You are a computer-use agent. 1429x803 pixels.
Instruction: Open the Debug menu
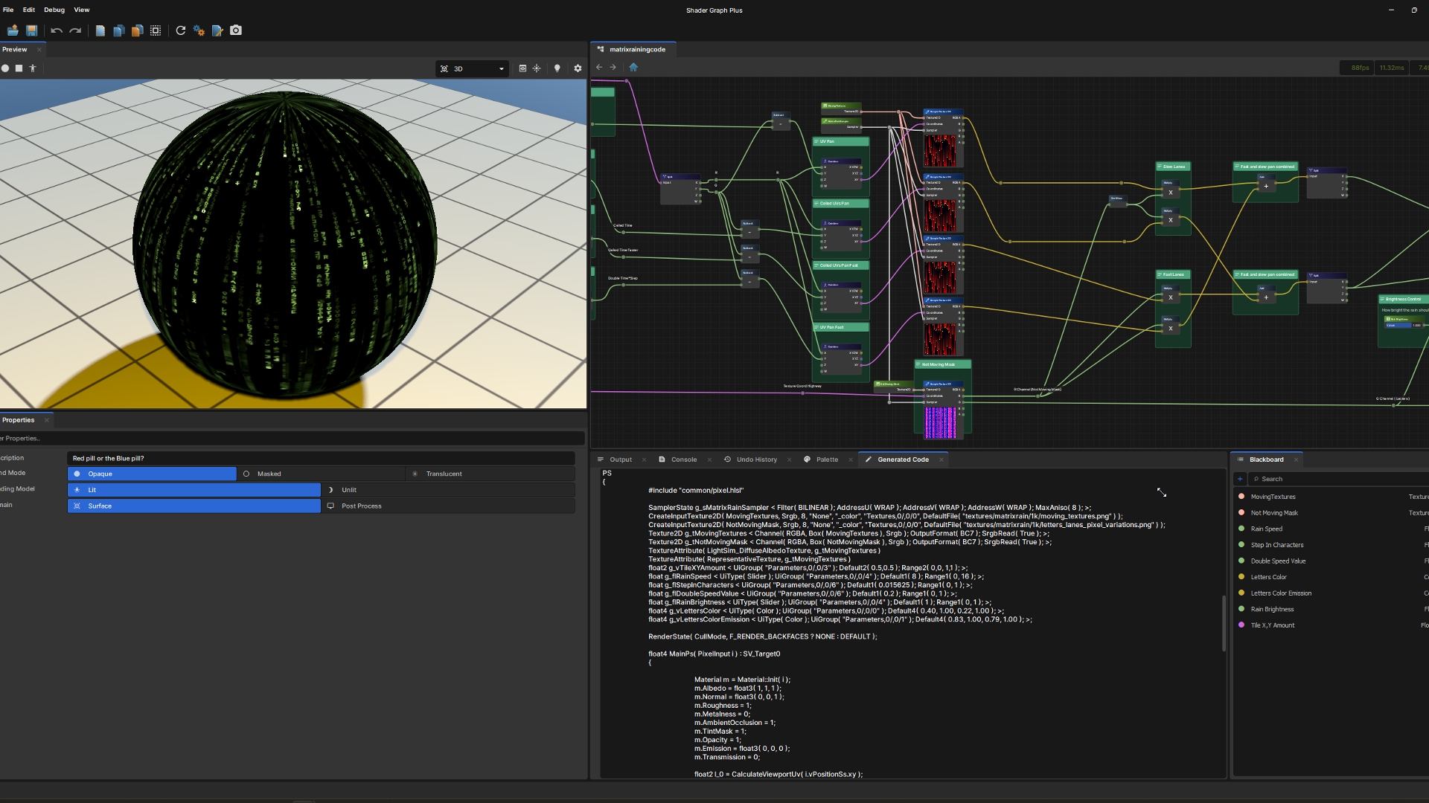(54, 10)
